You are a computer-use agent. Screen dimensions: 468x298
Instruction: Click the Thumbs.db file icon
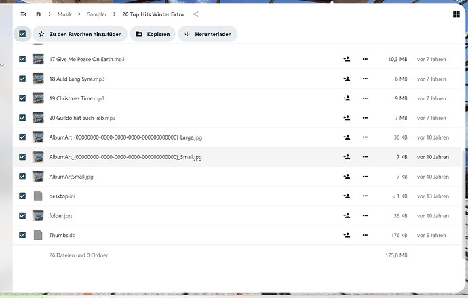tap(38, 235)
